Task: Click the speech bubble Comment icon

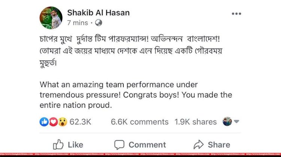Action: point(119,144)
